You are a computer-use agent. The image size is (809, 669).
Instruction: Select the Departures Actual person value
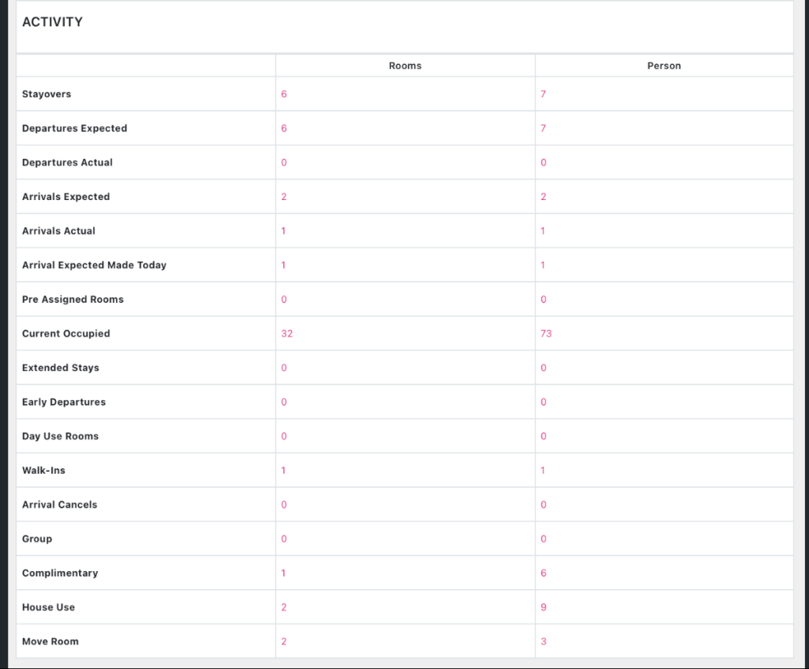[543, 163]
